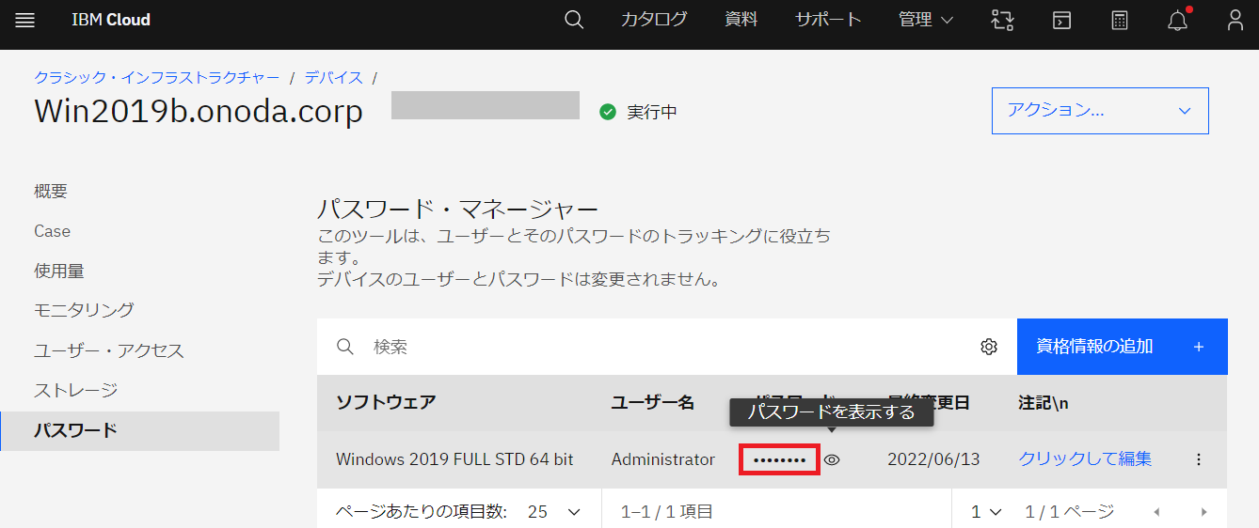Image resolution: width=1259 pixels, height=528 pixels.
Task: Open the page number selector dropdown
Action: (985, 512)
